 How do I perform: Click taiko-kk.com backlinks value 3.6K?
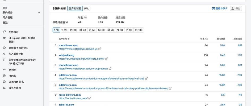223,105
